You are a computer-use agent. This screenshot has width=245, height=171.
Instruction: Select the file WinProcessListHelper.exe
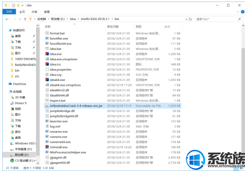[x=68, y=152]
